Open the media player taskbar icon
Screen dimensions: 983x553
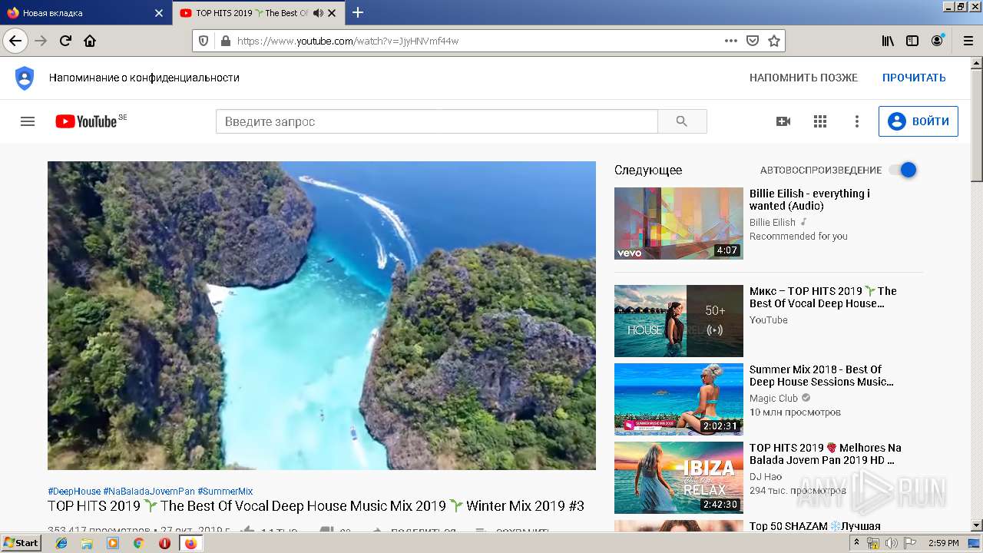click(x=113, y=543)
